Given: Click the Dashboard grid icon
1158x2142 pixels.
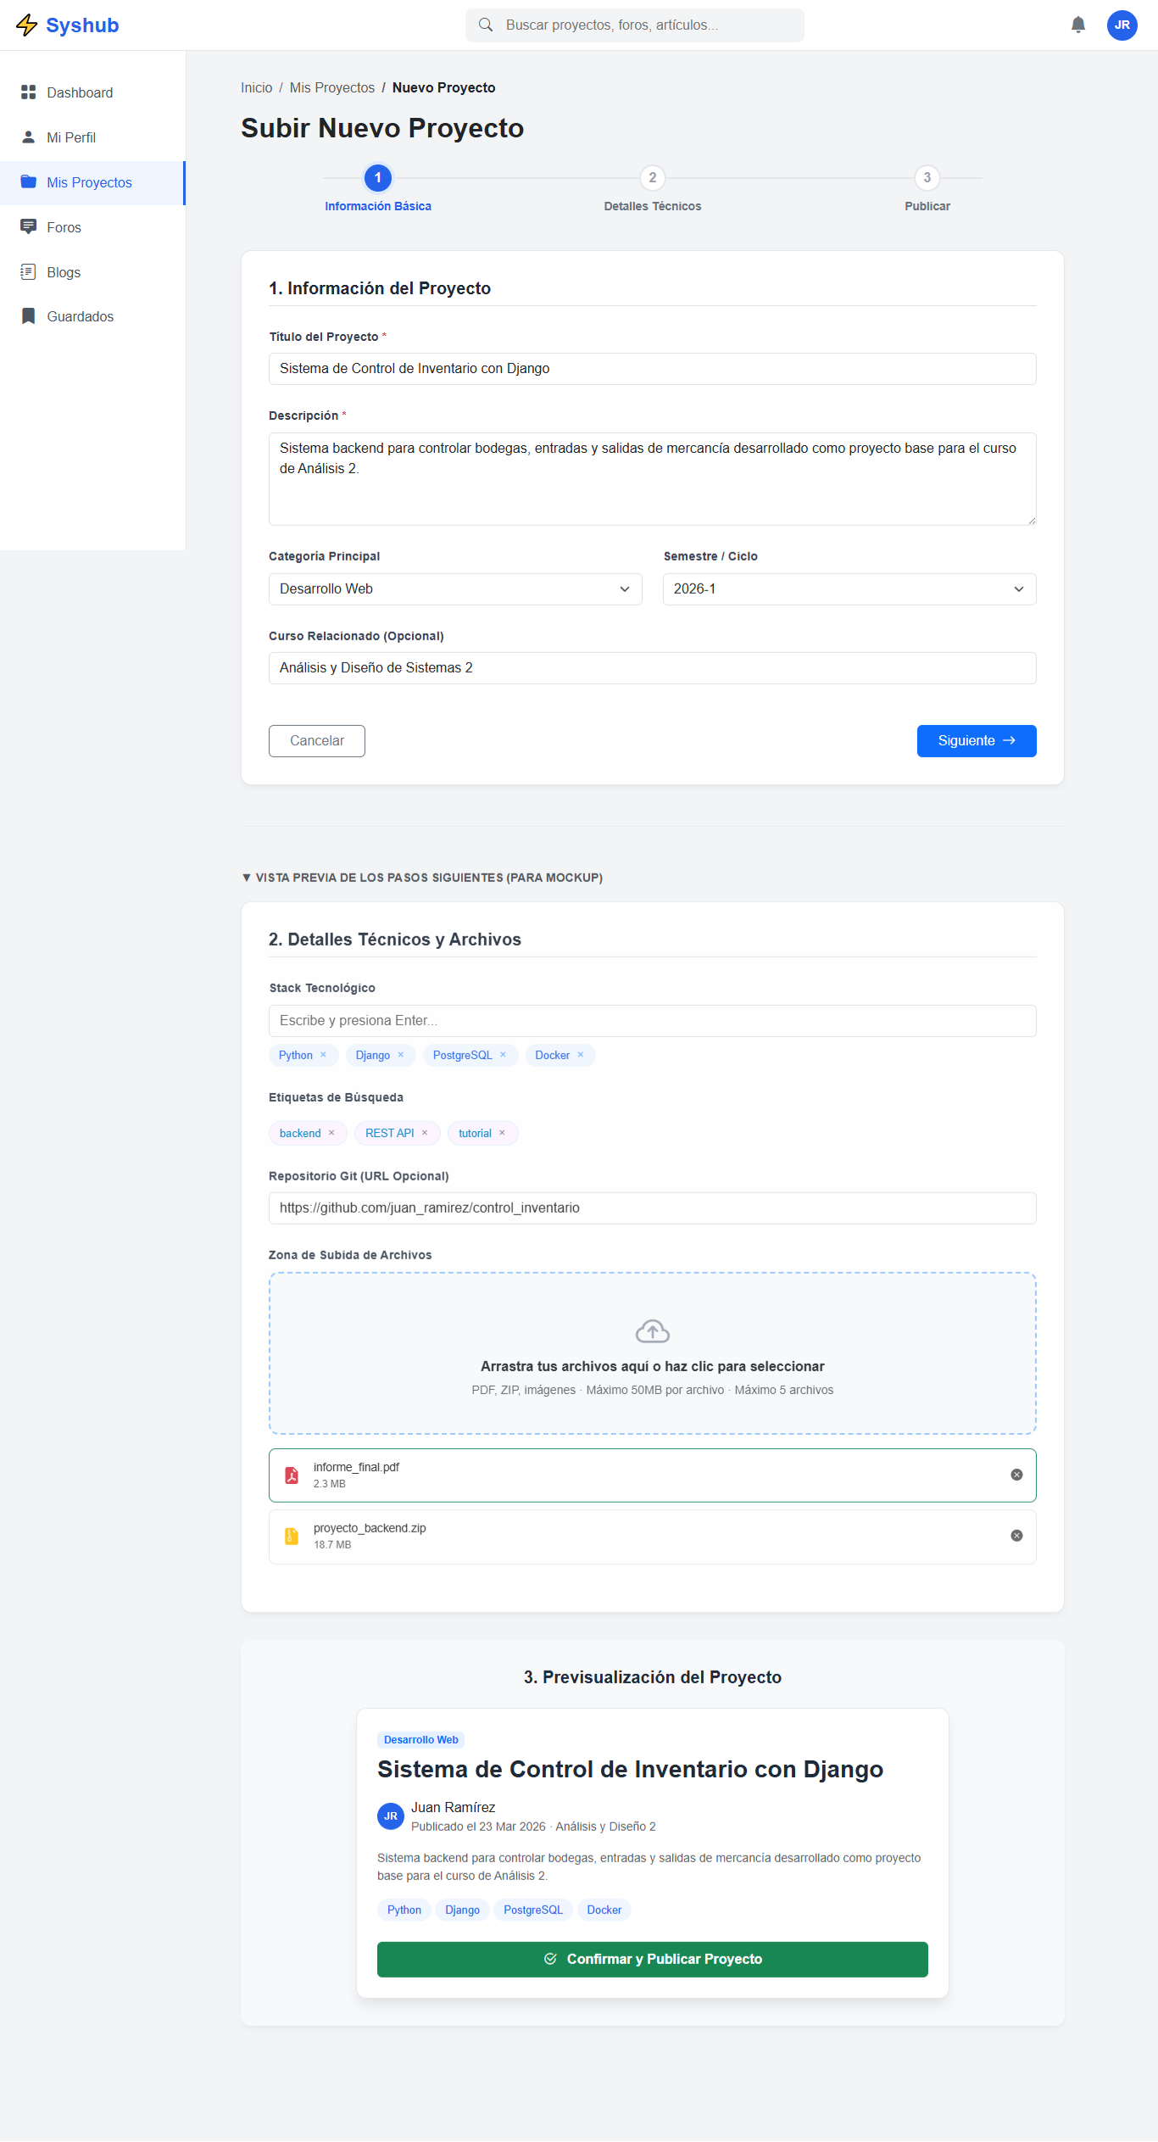Looking at the screenshot, I should (29, 92).
